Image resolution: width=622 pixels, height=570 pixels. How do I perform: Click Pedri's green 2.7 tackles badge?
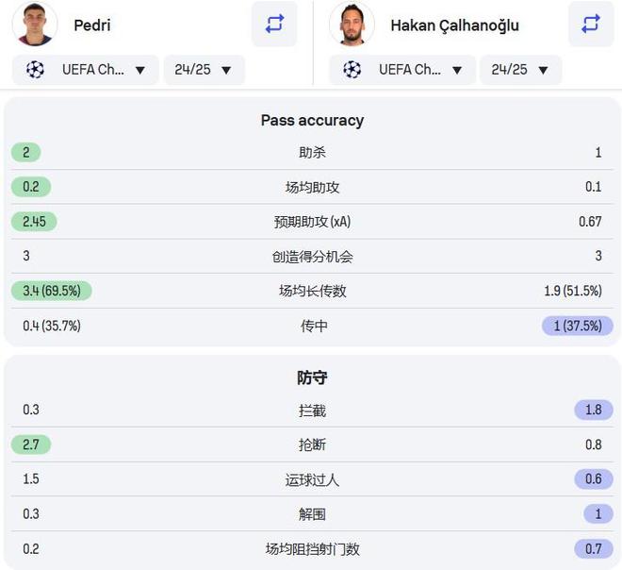(x=31, y=444)
